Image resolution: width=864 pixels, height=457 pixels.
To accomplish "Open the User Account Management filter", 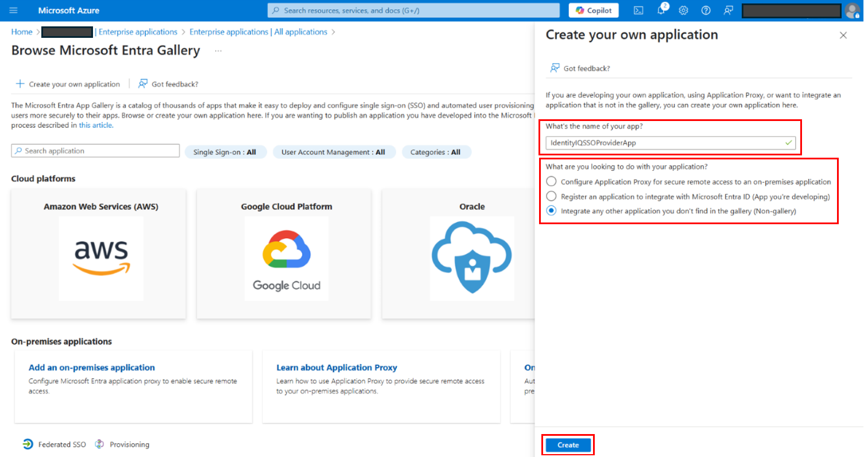I will coord(333,152).
